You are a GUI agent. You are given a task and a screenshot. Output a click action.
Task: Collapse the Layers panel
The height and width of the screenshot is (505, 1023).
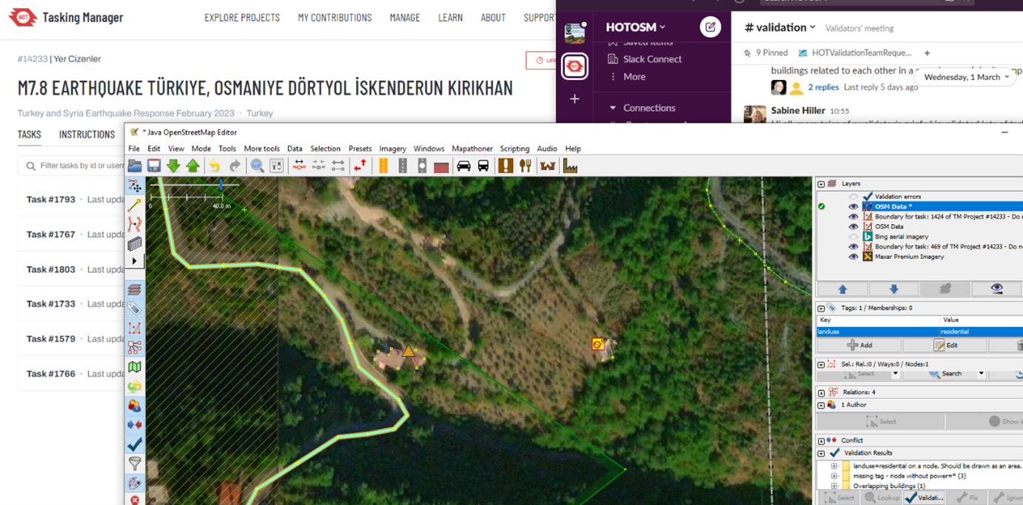click(821, 183)
